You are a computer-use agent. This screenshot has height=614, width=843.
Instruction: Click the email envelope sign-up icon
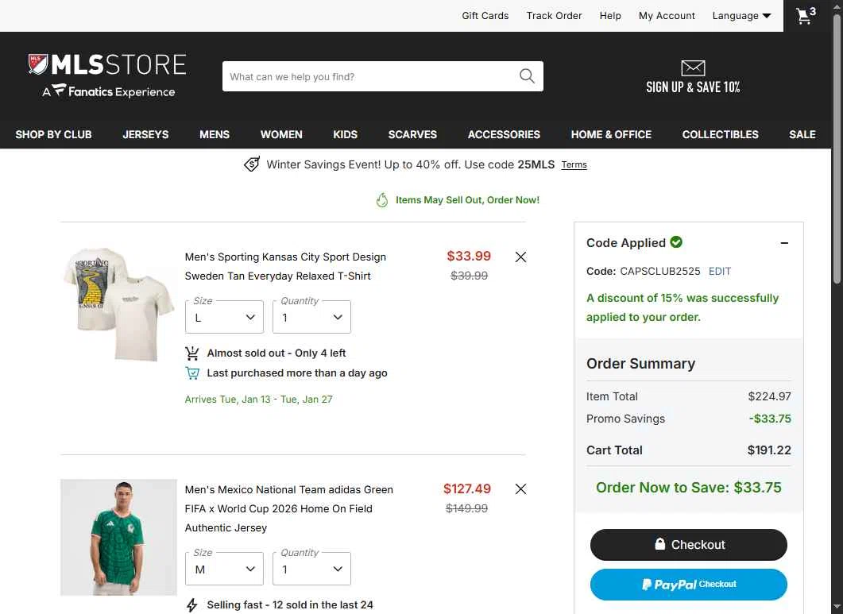693,68
